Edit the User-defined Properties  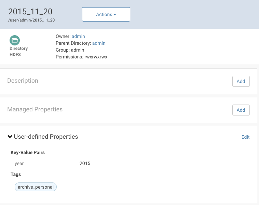[x=245, y=137]
